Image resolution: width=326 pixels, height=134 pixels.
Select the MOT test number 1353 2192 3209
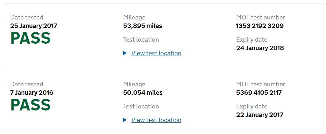pos(260,26)
